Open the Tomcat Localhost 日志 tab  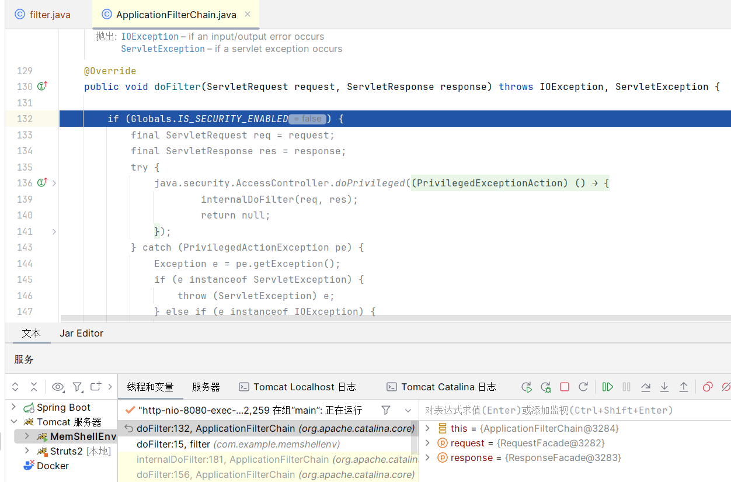coord(297,387)
